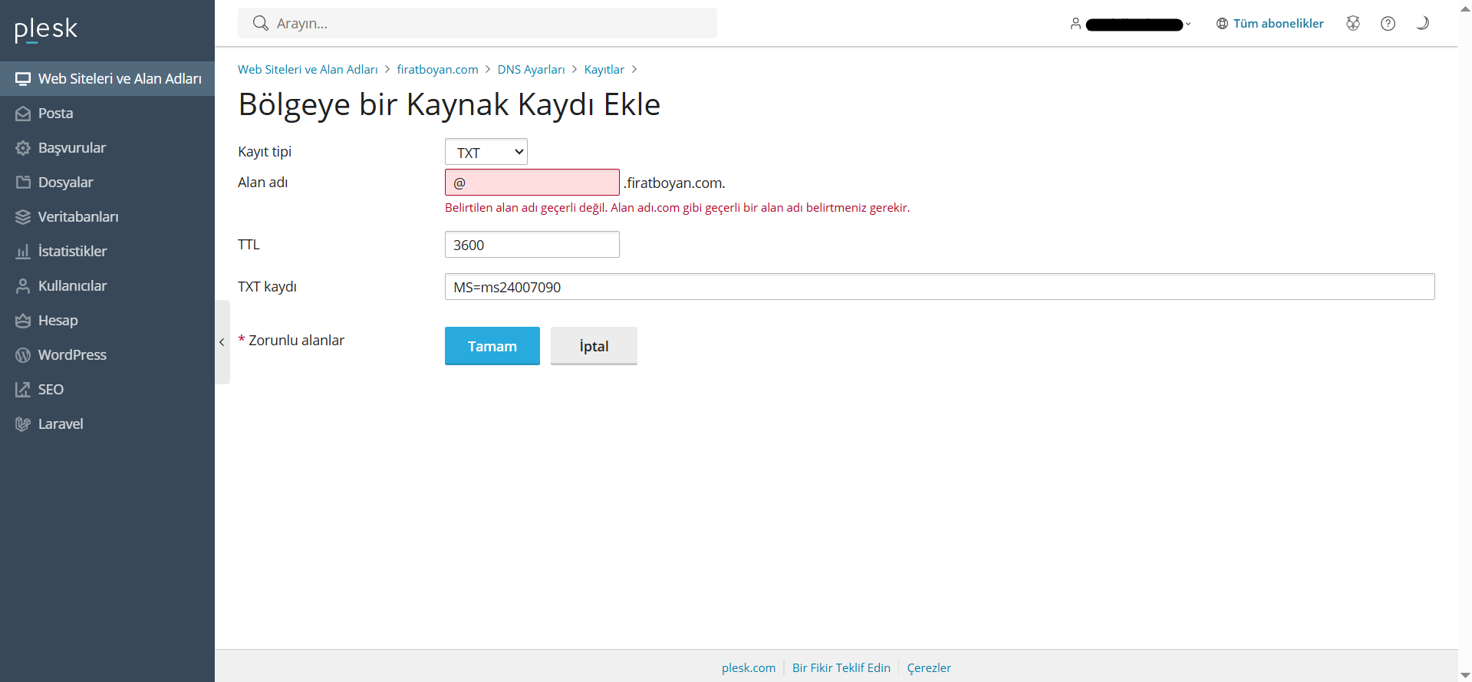Click the WordPress logo icon
This screenshot has height=682, width=1472.
coord(23,354)
